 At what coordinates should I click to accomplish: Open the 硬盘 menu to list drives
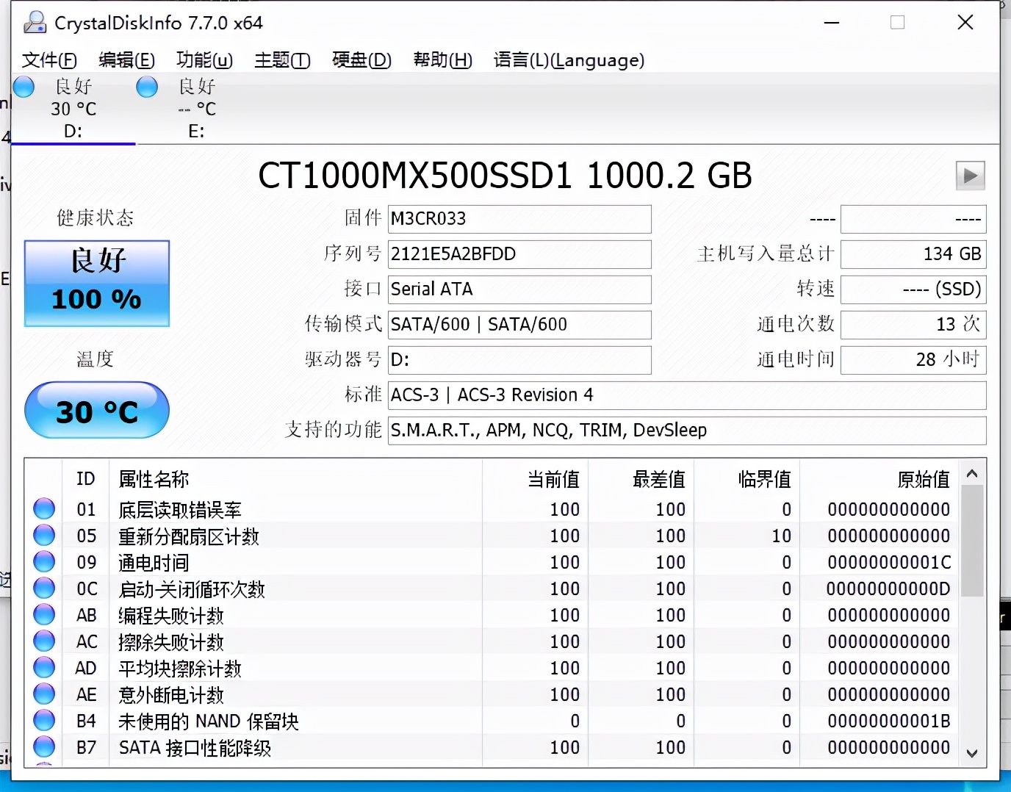361,60
